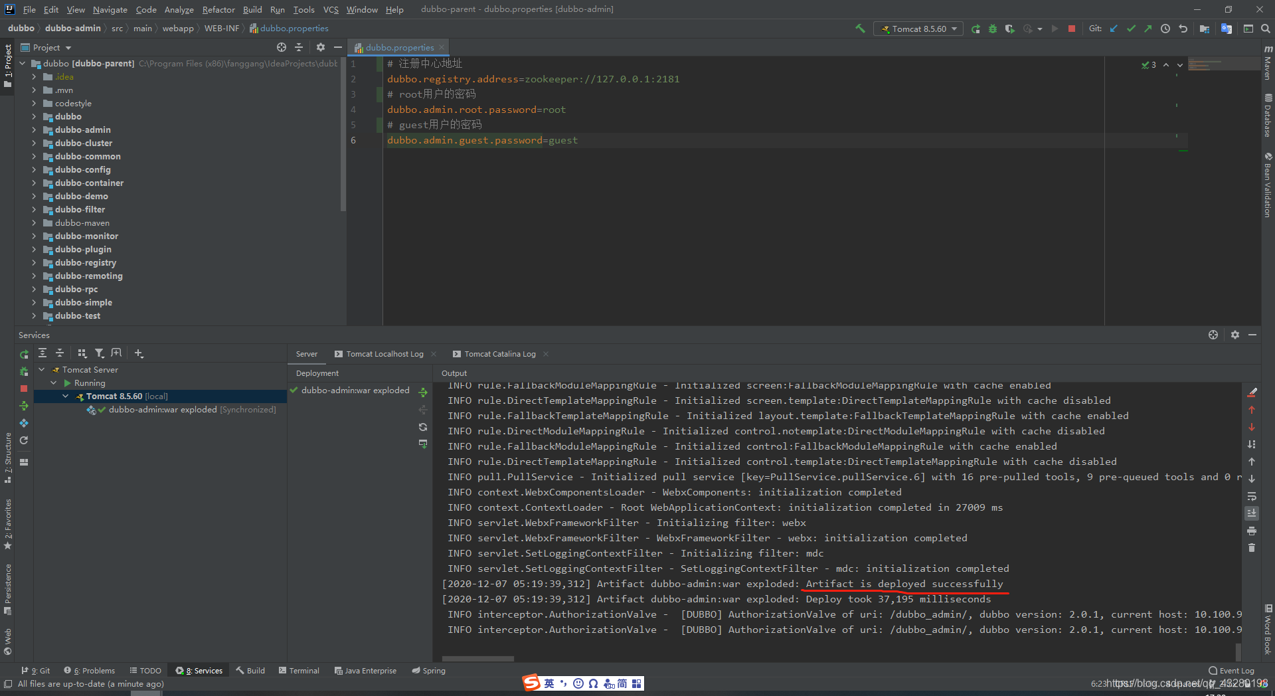Open the 6: Problems tool window button
Viewport: 1275px width, 696px height.
[90, 671]
